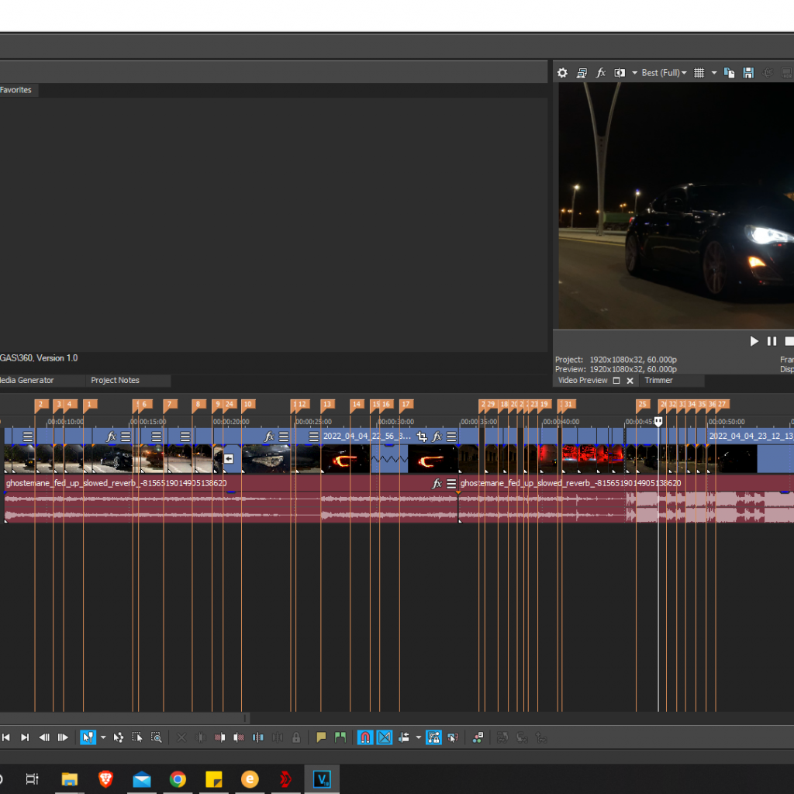Toggle Lock Envelopes to Events
The width and height of the screenshot is (794, 794).
coord(434,737)
